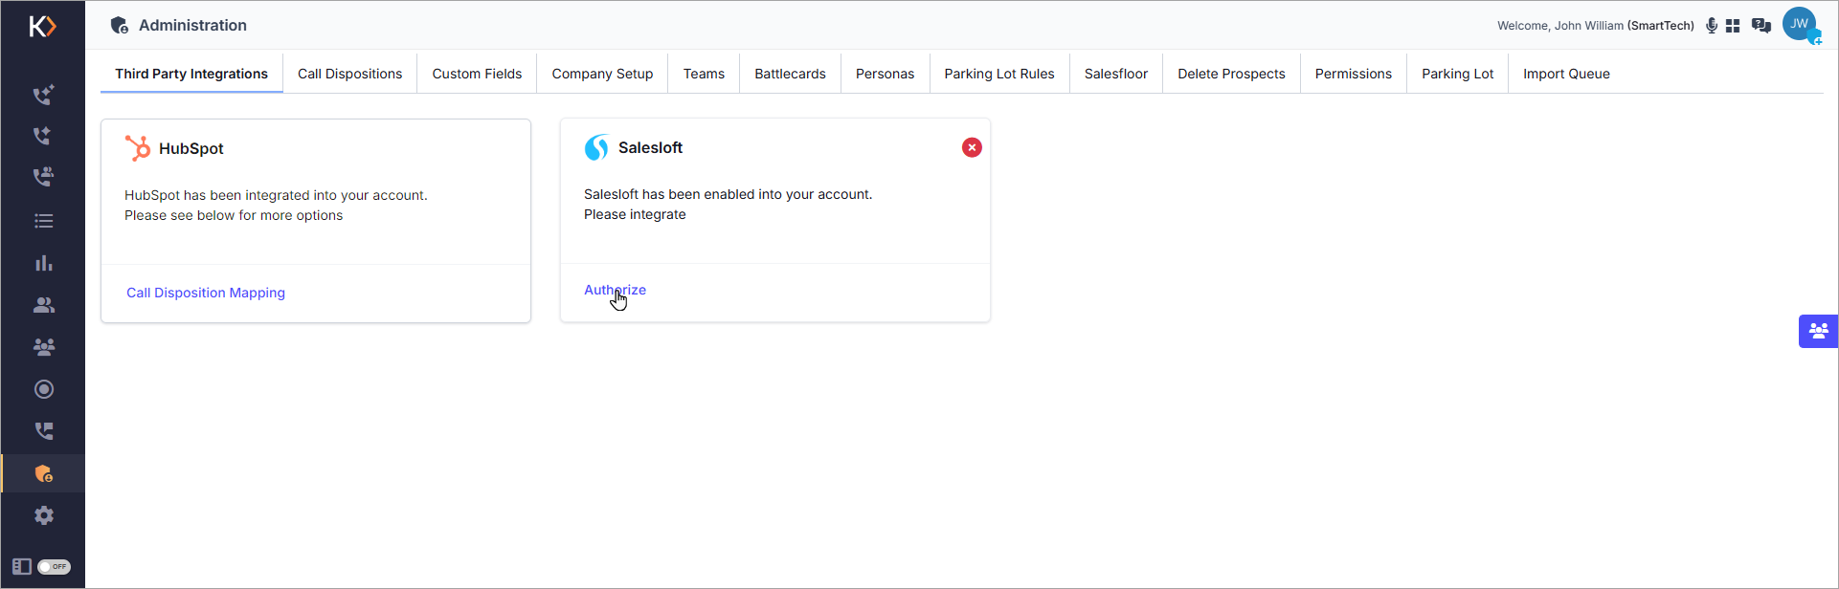Select the Parking Lot tab
Image resolution: width=1839 pixels, height=589 pixels.
pos(1457,74)
